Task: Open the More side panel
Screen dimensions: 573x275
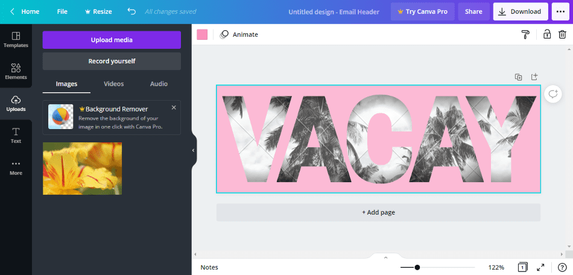Action: pyautogui.click(x=16, y=168)
